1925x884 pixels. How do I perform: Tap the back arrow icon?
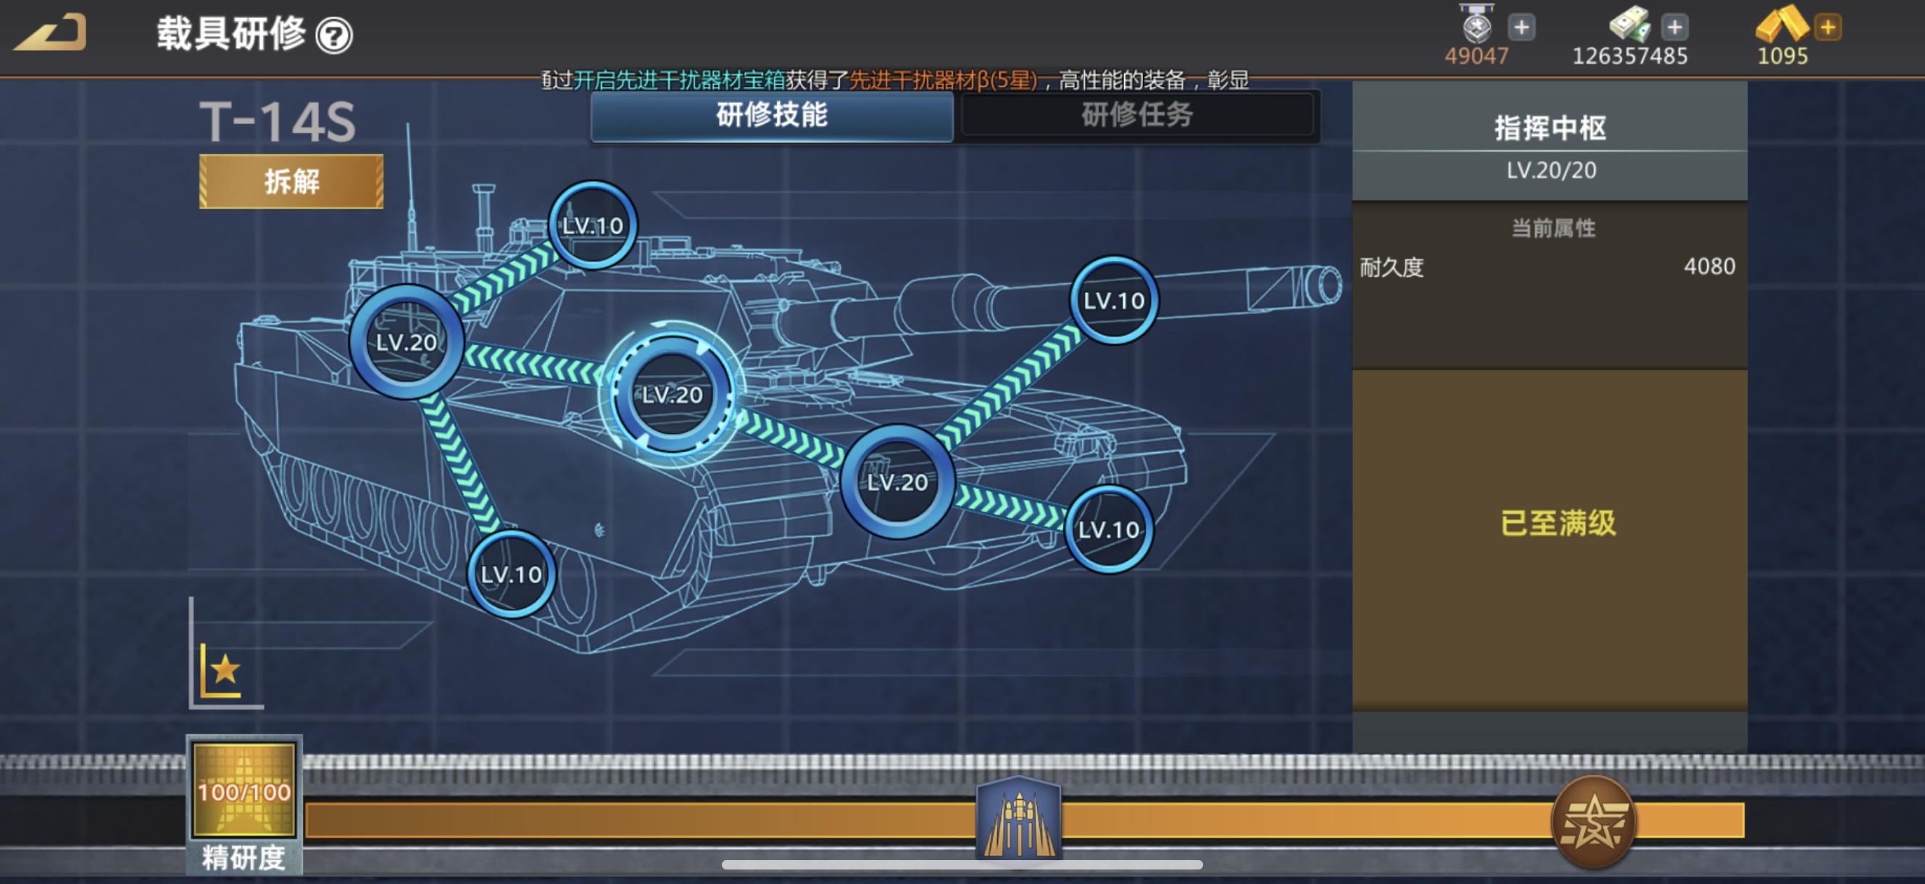pyautogui.click(x=51, y=33)
